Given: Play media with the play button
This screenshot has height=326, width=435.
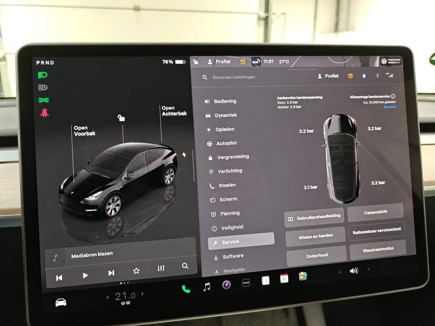Looking at the screenshot, I should [x=85, y=275].
